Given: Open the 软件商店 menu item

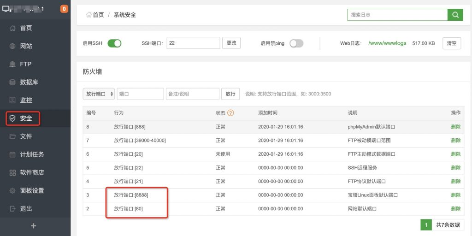Looking at the screenshot, I should 32,172.
